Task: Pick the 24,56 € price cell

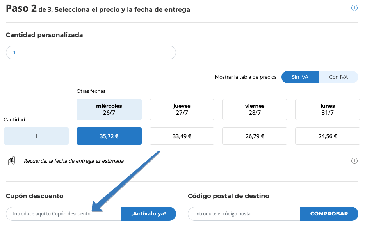Action: pyautogui.click(x=327, y=136)
